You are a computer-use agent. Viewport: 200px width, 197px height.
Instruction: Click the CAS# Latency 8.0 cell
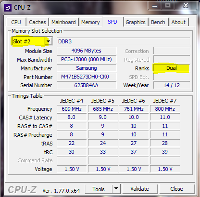coord(72,117)
